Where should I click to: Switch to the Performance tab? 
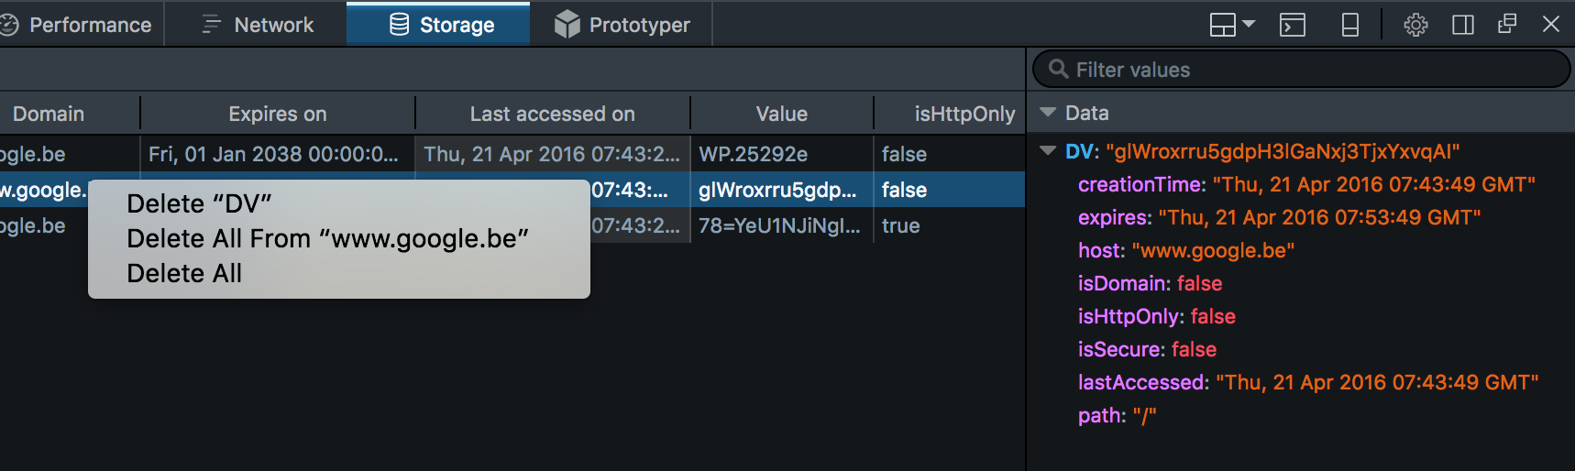pos(78,25)
